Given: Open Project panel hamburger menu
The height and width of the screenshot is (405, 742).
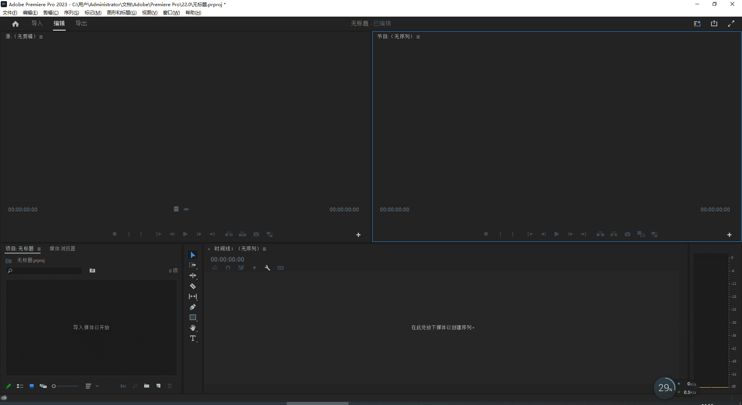Looking at the screenshot, I should pyautogui.click(x=39, y=249).
